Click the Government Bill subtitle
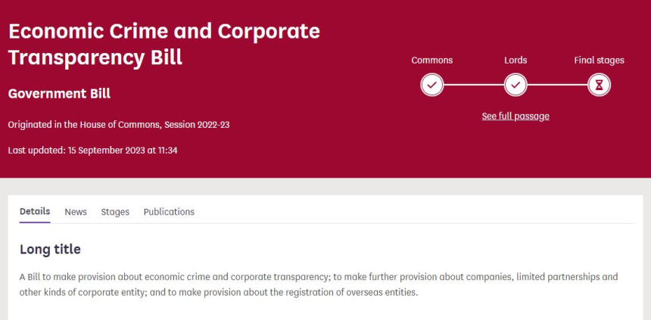Viewport: 651px width, 320px height. coord(59,94)
